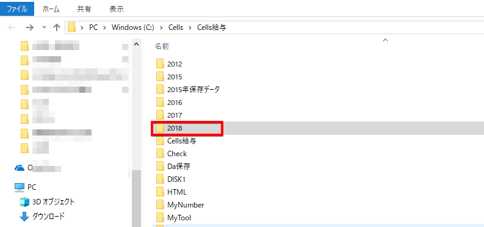Click the Check folder name
The image size is (484, 227).
coord(177,154)
